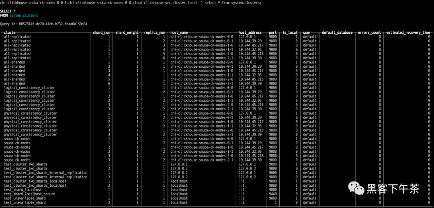Click 'test_cluster_two_shards_internal_replication' in the shard_num 1 row
The width and height of the screenshot is (434, 208).
tap(46, 173)
